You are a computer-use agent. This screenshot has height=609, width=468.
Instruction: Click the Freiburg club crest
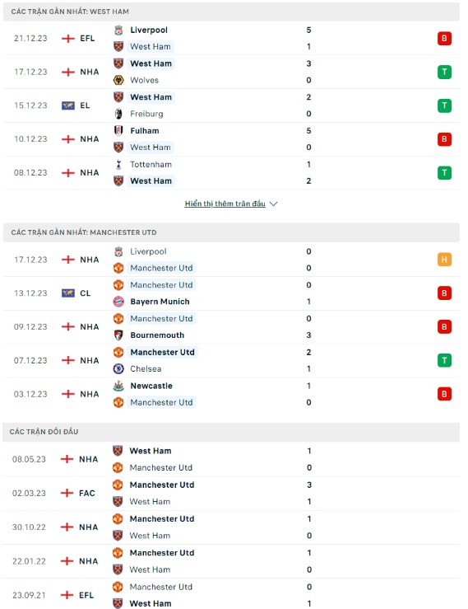click(118, 114)
